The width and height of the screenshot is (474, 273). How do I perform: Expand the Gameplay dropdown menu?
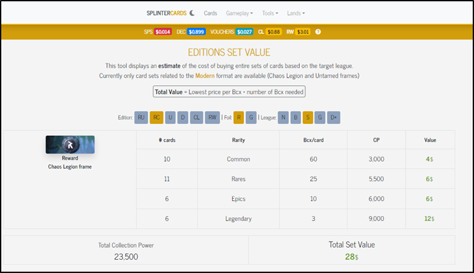239,13
